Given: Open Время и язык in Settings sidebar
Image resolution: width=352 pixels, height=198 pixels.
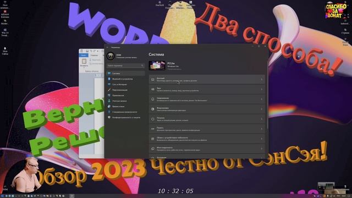Looking at the screenshot, I should [x=126, y=106].
